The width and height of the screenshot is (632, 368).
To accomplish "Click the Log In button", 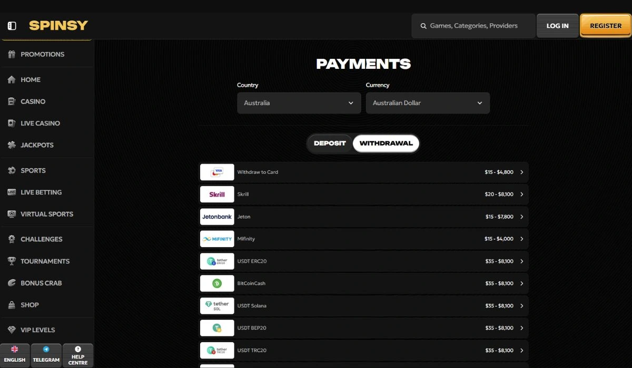I will [x=557, y=26].
